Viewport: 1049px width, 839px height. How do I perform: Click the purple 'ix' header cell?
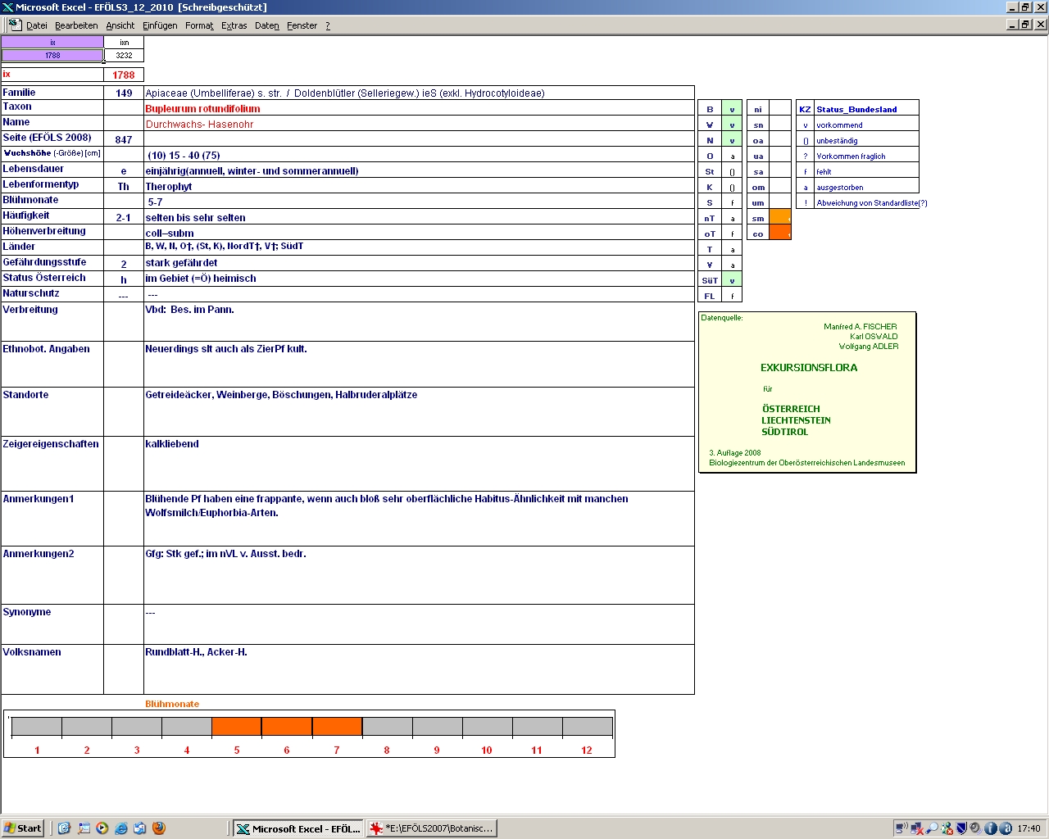(52, 43)
